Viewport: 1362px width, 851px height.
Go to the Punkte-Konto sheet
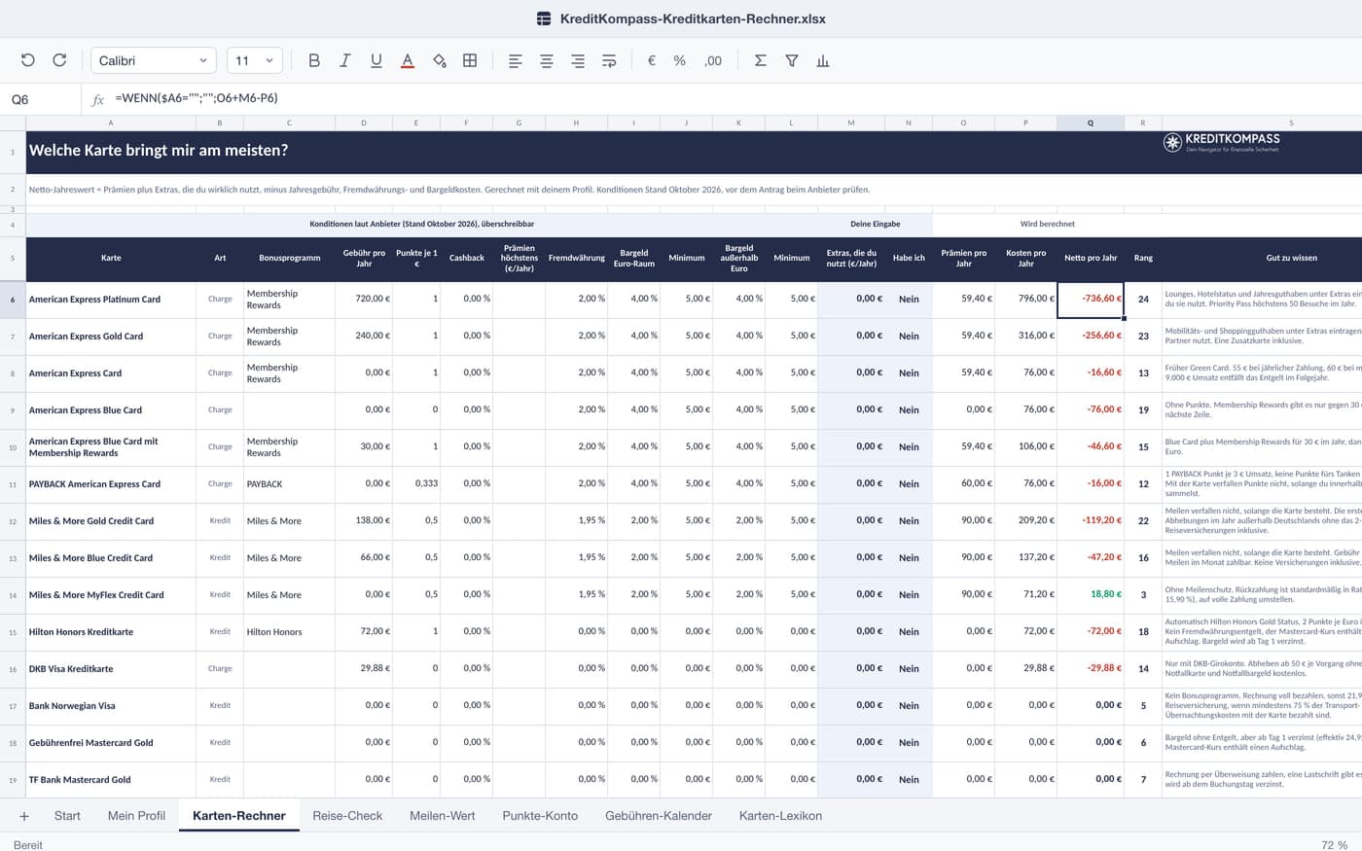tap(540, 816)
